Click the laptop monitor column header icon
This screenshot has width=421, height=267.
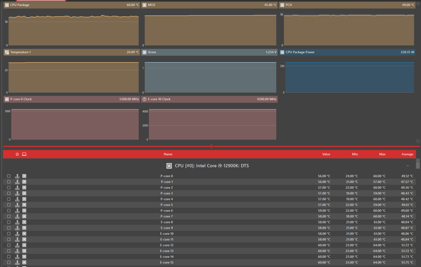24,154
